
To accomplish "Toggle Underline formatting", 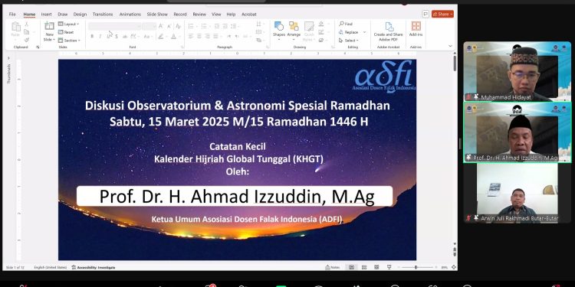I will [109, 36].
